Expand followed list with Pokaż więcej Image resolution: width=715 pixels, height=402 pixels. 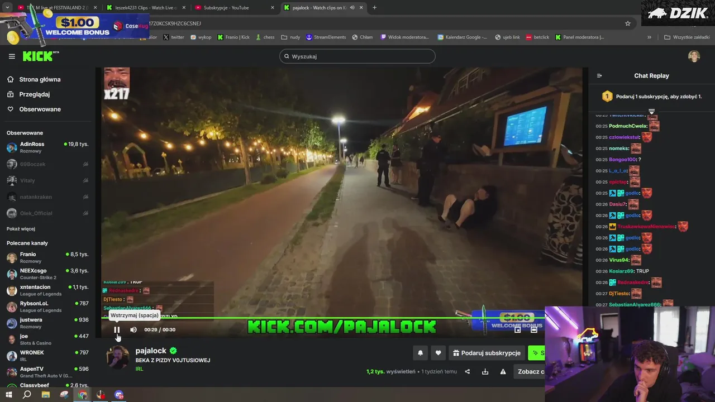coord(21,229)
